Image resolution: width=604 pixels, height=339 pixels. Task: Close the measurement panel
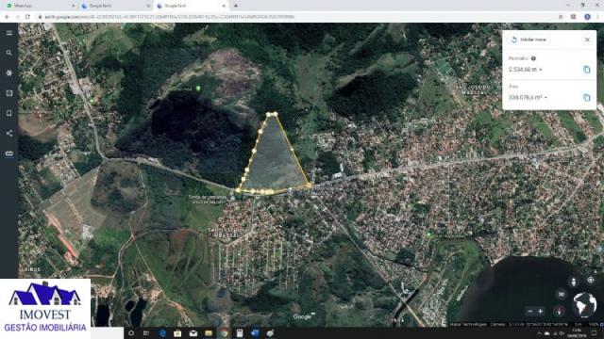587,40
